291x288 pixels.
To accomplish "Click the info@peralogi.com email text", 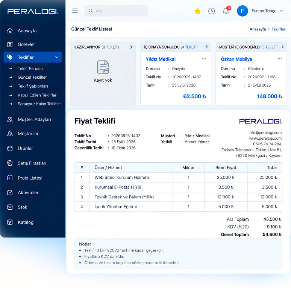I will [265, 133].
